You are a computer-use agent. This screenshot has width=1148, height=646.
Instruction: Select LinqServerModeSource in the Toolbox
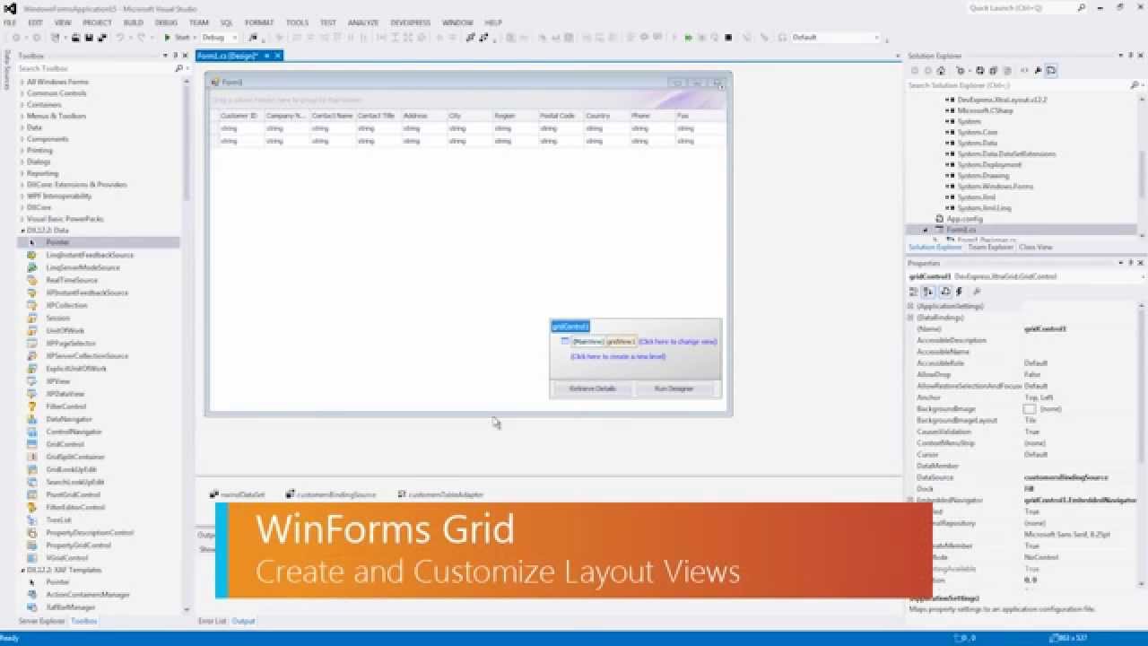83,267
